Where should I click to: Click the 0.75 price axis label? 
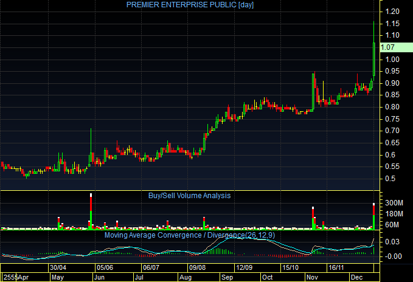(392, 119)
